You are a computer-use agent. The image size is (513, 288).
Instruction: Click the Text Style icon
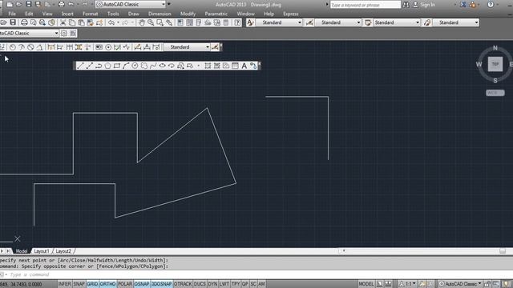(250, 22)
